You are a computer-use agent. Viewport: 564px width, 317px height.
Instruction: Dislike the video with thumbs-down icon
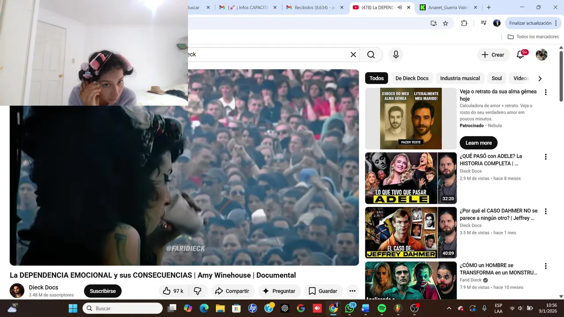198,291
